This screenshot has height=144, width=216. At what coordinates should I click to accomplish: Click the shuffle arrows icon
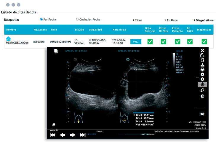pos(202,114)
